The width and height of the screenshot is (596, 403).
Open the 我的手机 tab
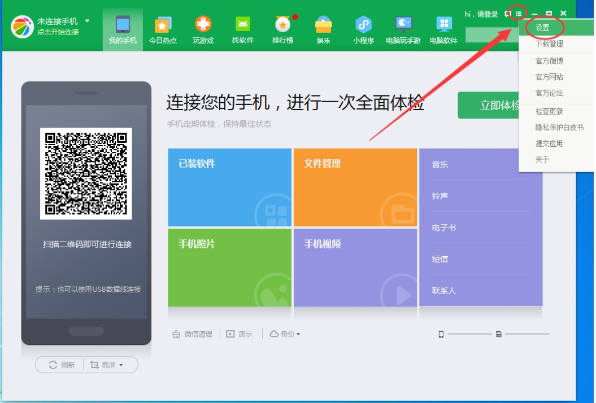coord(123,29)
